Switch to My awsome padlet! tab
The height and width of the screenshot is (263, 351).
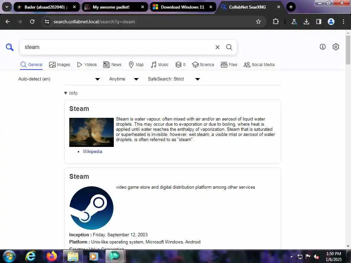tap(114, 7)
